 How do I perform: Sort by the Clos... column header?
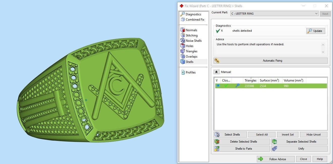(226, 80)
